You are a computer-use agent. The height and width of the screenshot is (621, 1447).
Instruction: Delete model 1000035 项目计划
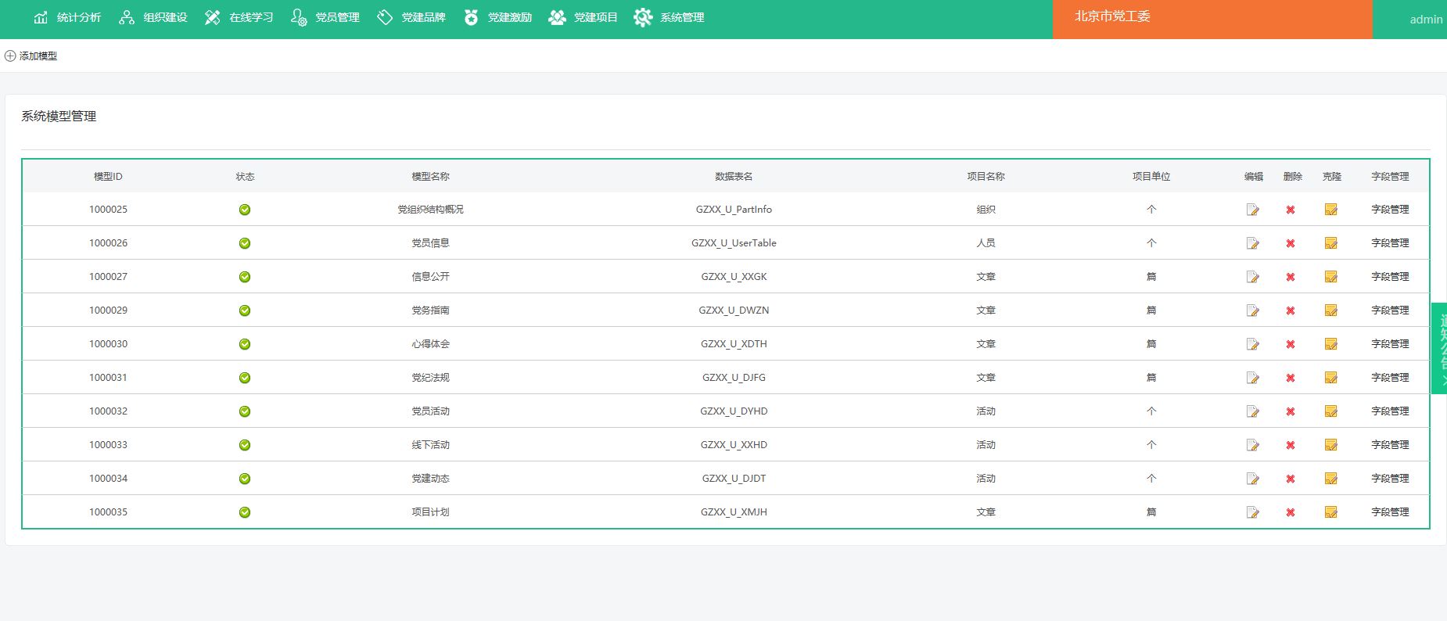[x=1291, y=512]
